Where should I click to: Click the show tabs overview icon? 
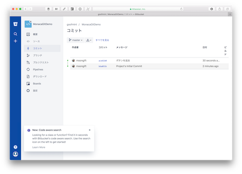pos(227,9)
